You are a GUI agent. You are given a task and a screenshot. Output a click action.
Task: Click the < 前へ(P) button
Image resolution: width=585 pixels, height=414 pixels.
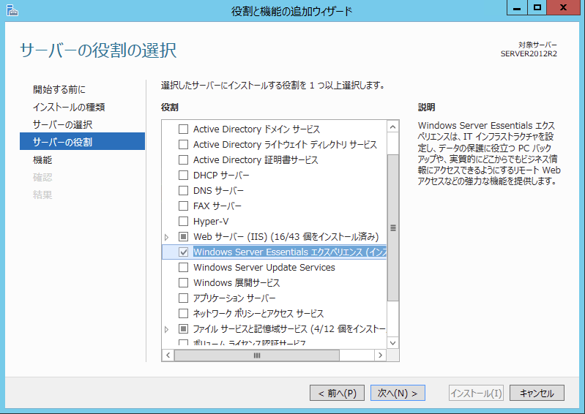pos(337,393)
